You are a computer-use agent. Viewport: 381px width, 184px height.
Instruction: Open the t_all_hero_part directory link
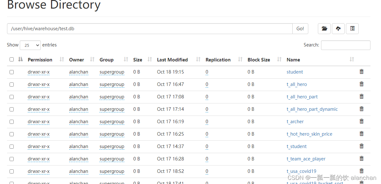point(302,96)
